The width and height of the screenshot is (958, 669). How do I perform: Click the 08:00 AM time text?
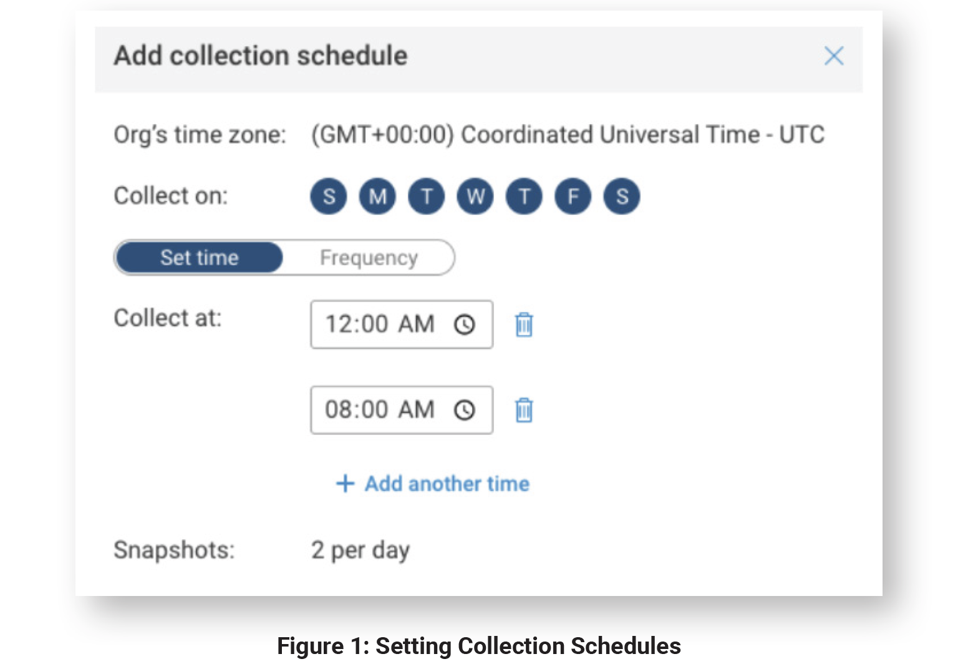pyautogui.click(x=379, y=410)
